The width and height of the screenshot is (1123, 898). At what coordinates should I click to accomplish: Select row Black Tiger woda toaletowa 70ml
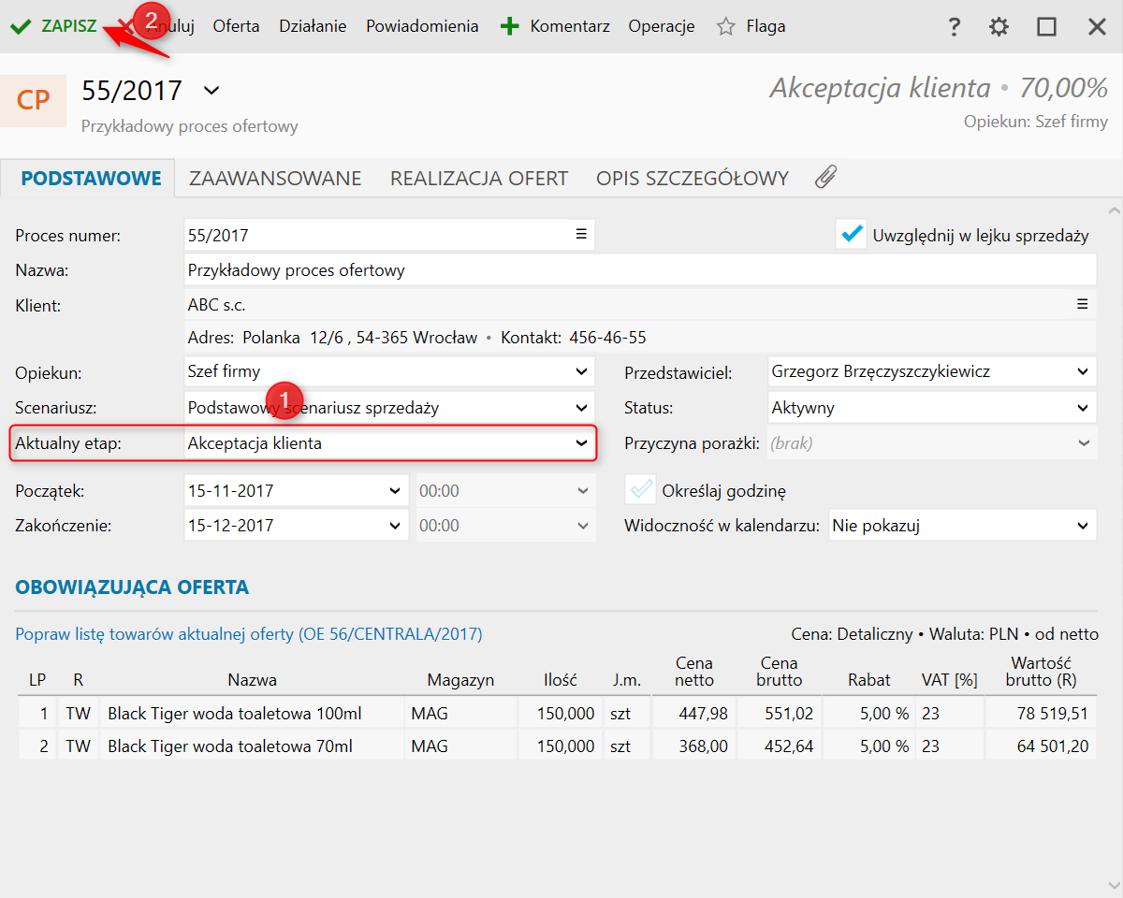(x=556, y=746)
